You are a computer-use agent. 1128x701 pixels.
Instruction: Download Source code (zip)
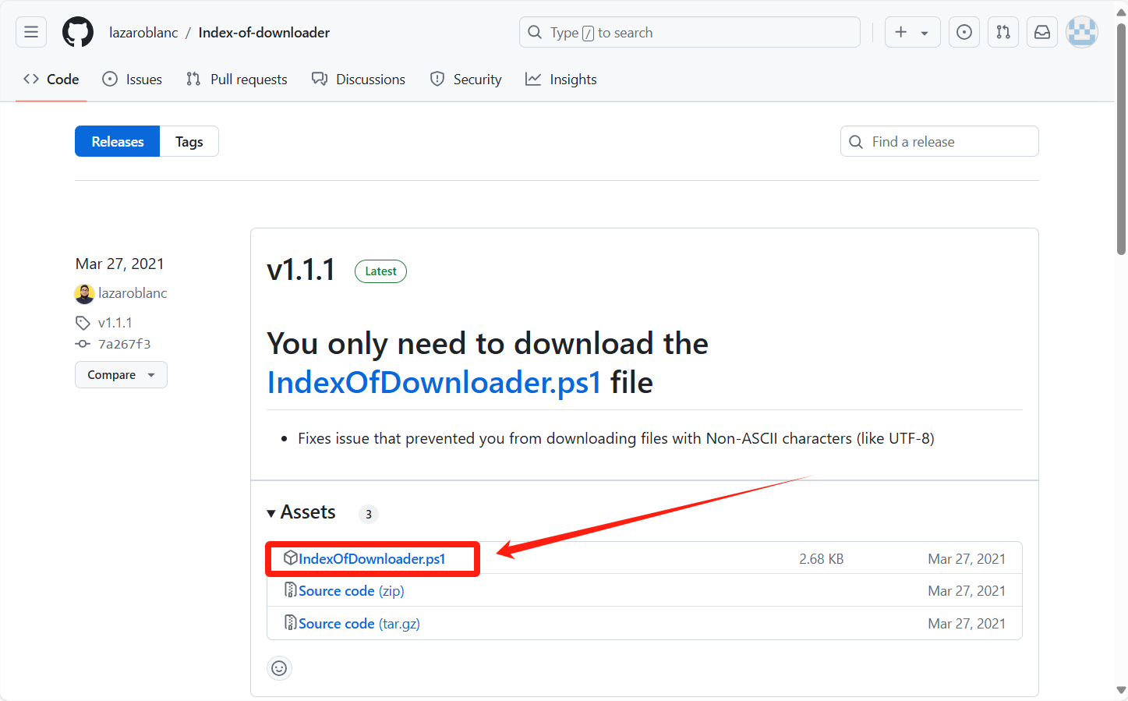click(x=351, y=591)
